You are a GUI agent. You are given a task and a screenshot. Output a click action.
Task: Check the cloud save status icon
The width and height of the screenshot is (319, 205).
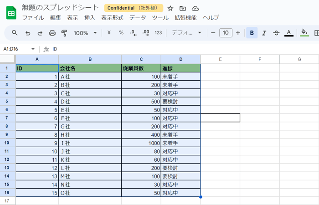195,8
